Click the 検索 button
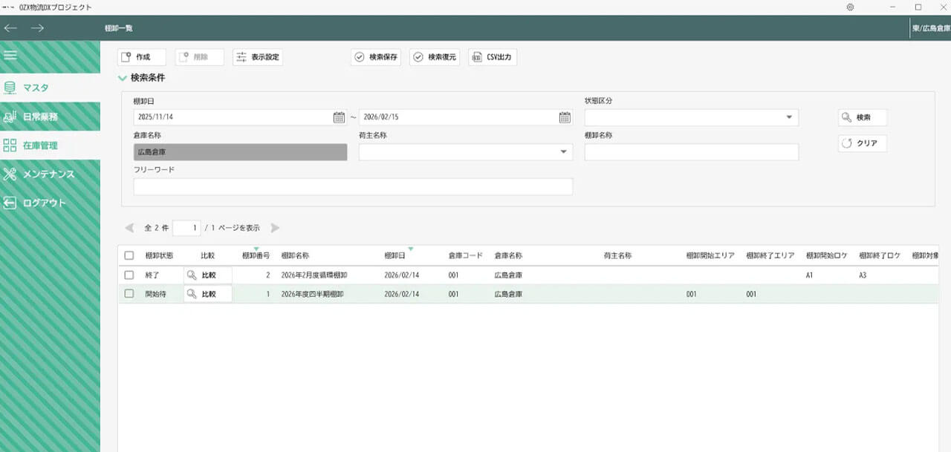Viewport: 951px width, 452px height. 862,117
